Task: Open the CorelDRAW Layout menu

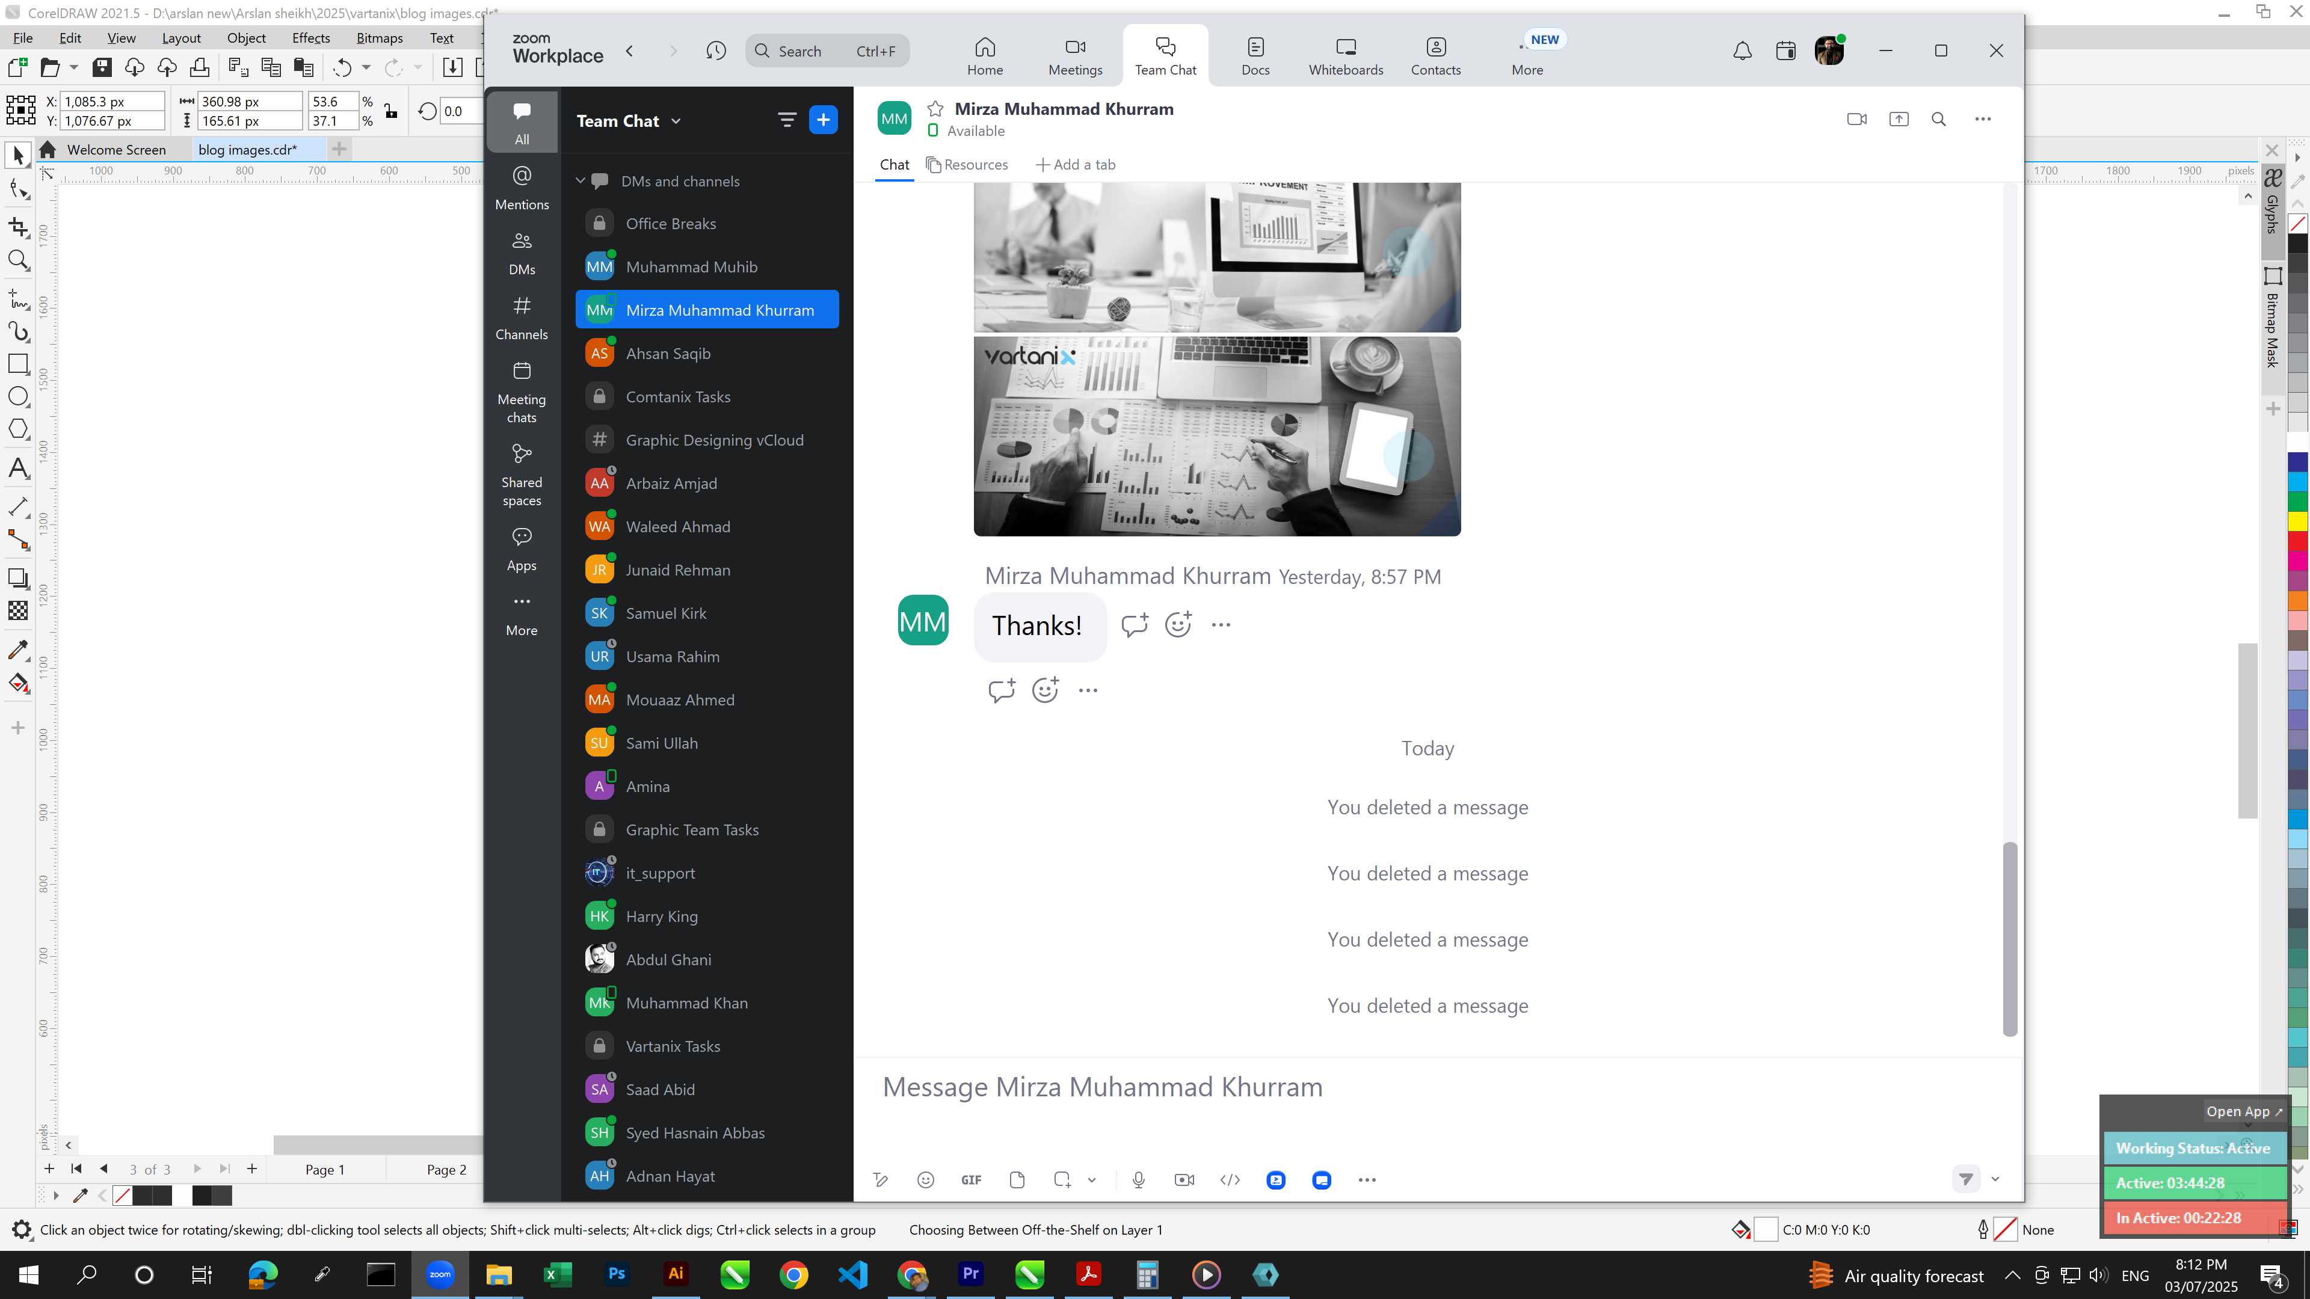Action: (x=181, y=38)
